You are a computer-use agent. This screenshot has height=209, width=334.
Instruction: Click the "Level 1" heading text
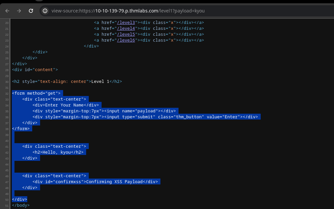click(100, 82)
